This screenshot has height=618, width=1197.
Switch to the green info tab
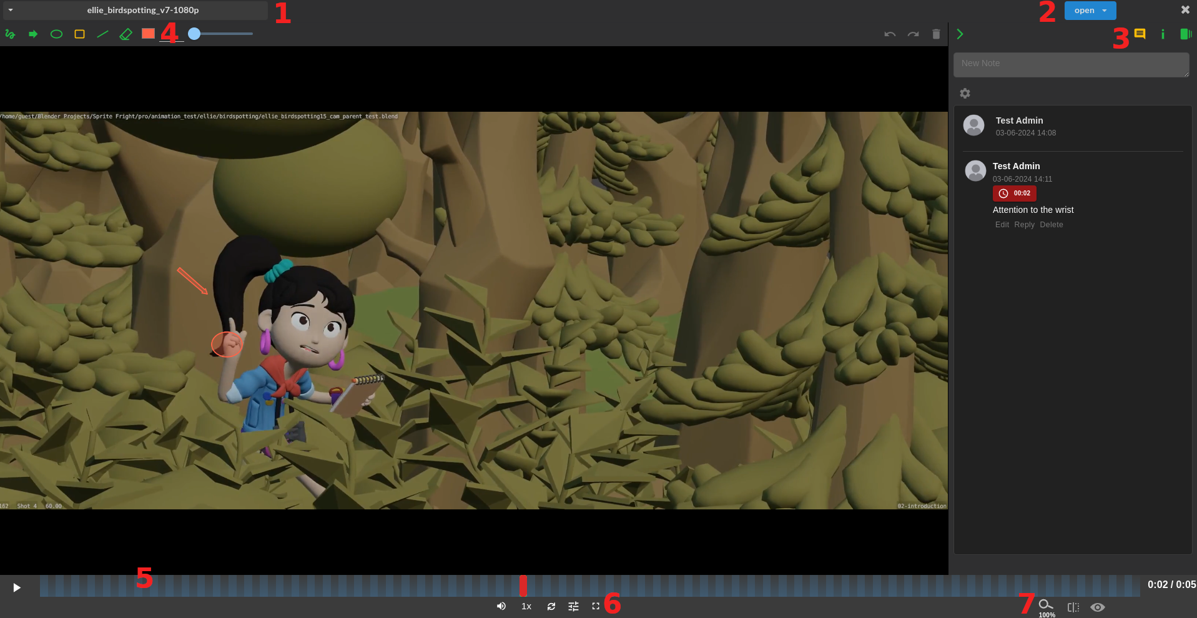coord(1162,34)
